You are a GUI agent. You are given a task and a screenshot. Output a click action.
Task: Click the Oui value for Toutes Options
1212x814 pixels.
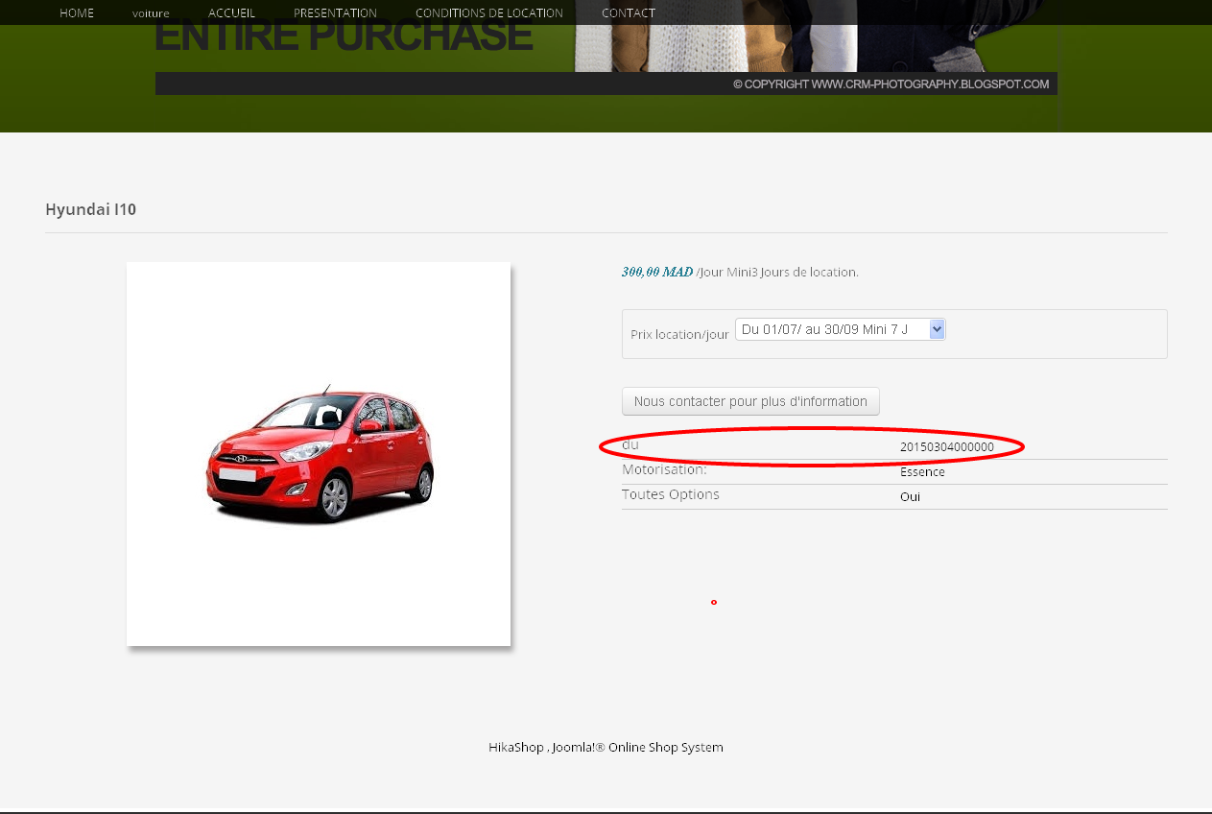point(910,497)
